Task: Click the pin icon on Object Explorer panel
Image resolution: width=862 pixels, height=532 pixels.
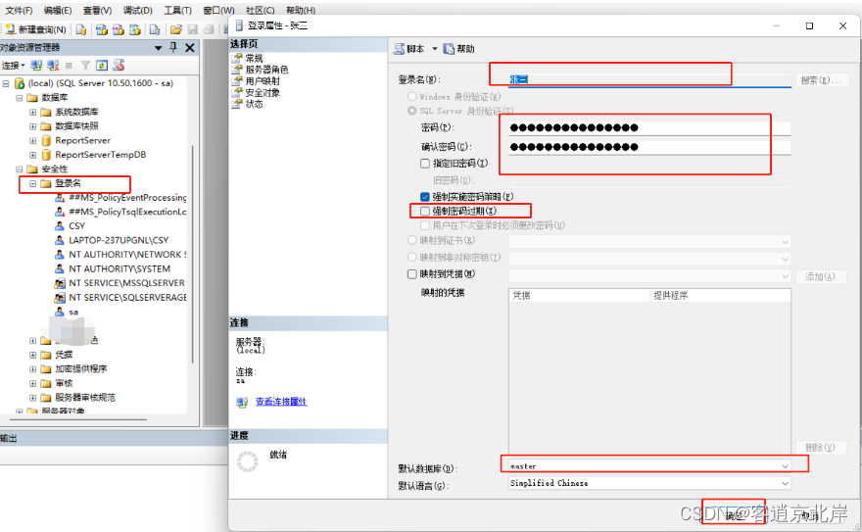Action: point(173,48)
